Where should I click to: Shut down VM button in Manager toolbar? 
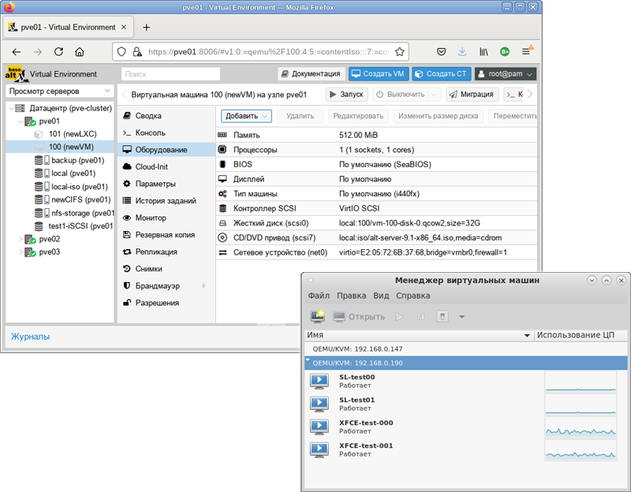click(442, 317)
